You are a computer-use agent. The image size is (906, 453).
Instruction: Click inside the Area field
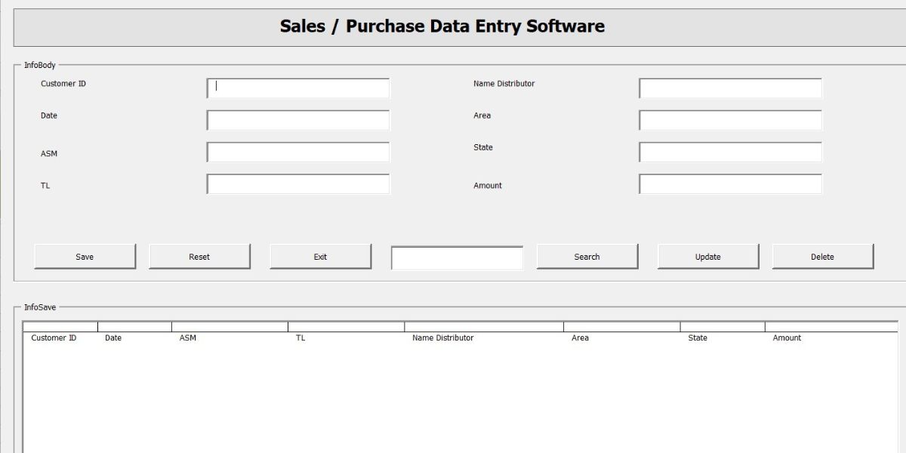click(730, 119)
